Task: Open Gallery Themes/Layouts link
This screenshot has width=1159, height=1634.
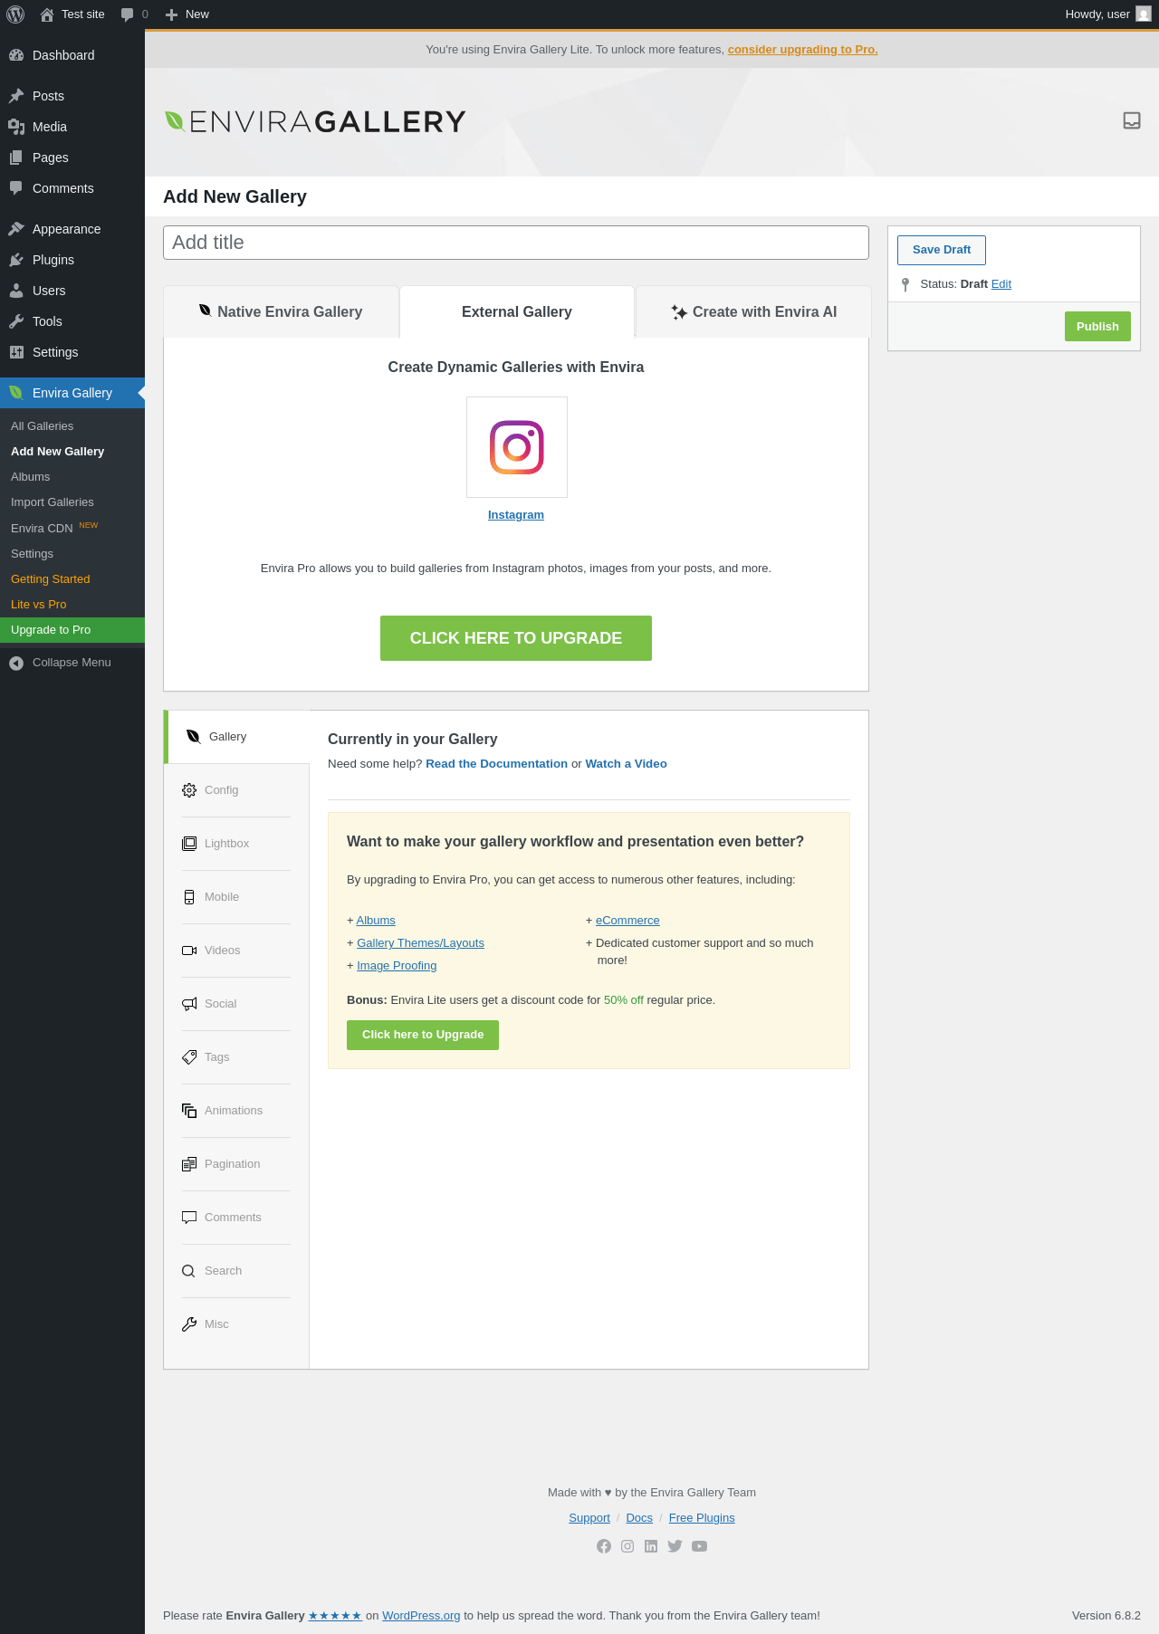Action: pos(420,943)
